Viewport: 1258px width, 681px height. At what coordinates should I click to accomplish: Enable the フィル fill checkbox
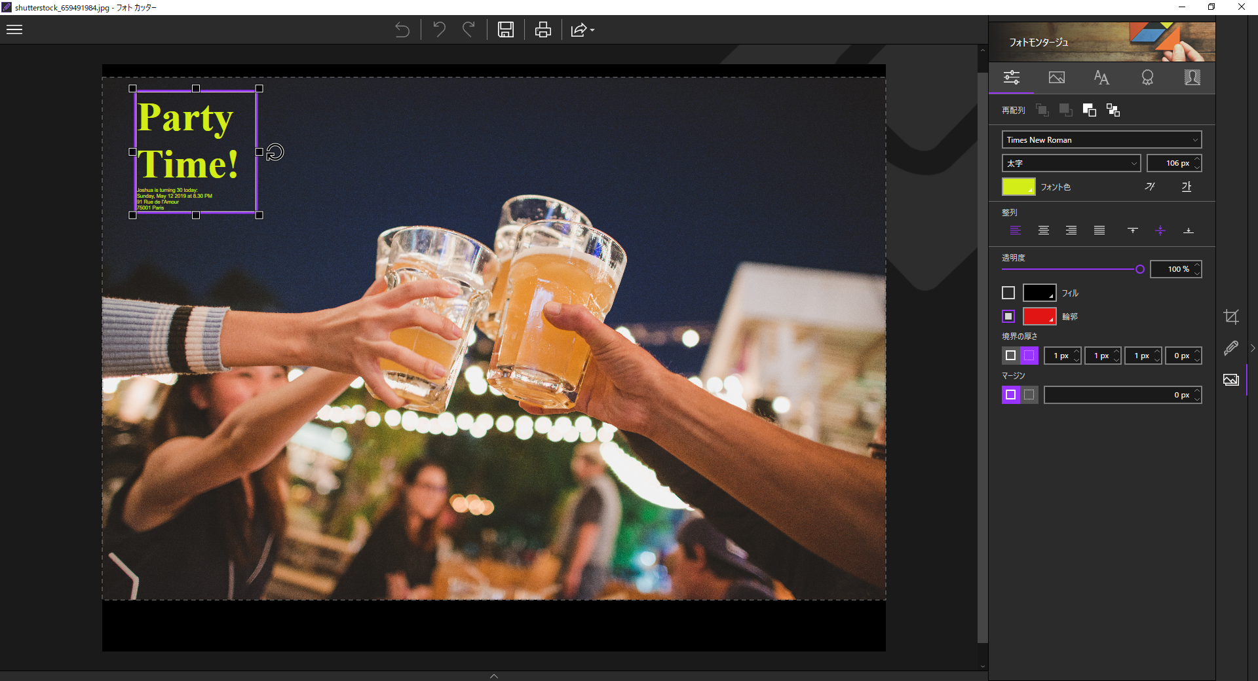(1008, 293)
